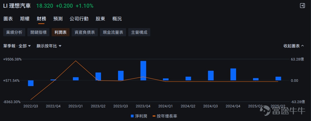
Task: Click the 2024/Q3 net profit bar
Action: [211, 76]
